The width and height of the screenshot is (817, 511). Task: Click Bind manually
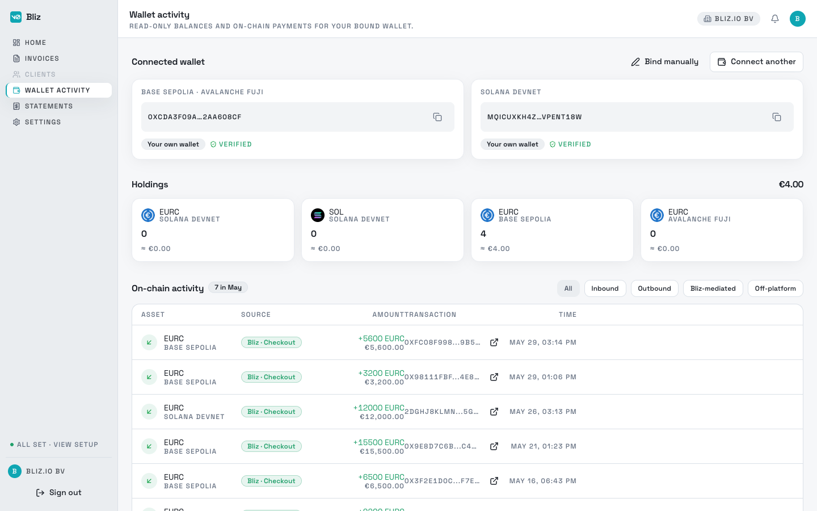[x=665, y=62]
